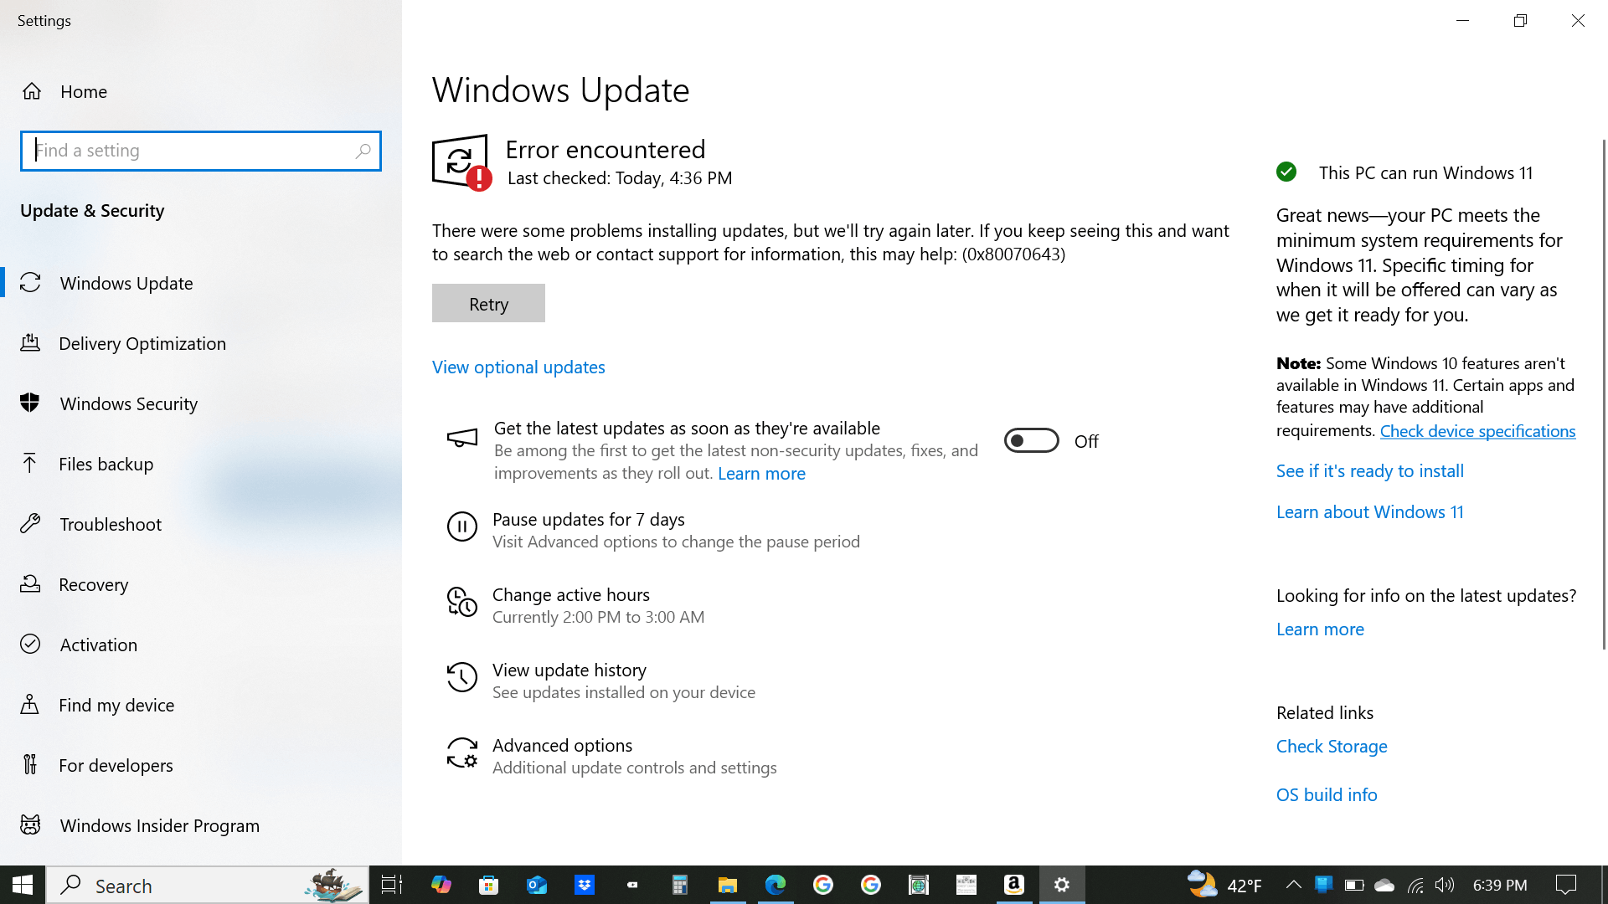Open Check Storage related link
Image resolution: width=1608 pixels, height=904 pixels.
[x=1332, y=746]
